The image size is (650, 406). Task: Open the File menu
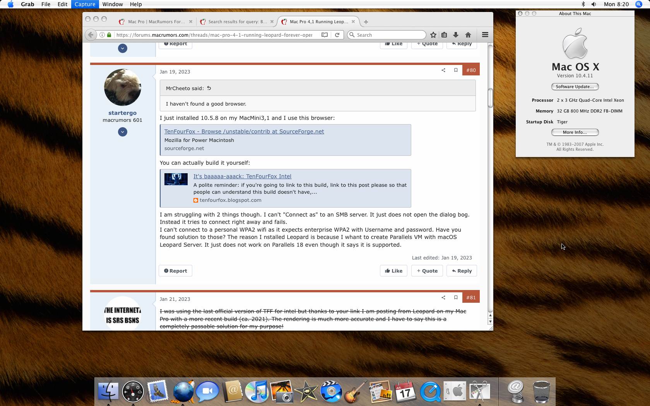point(46,4)
